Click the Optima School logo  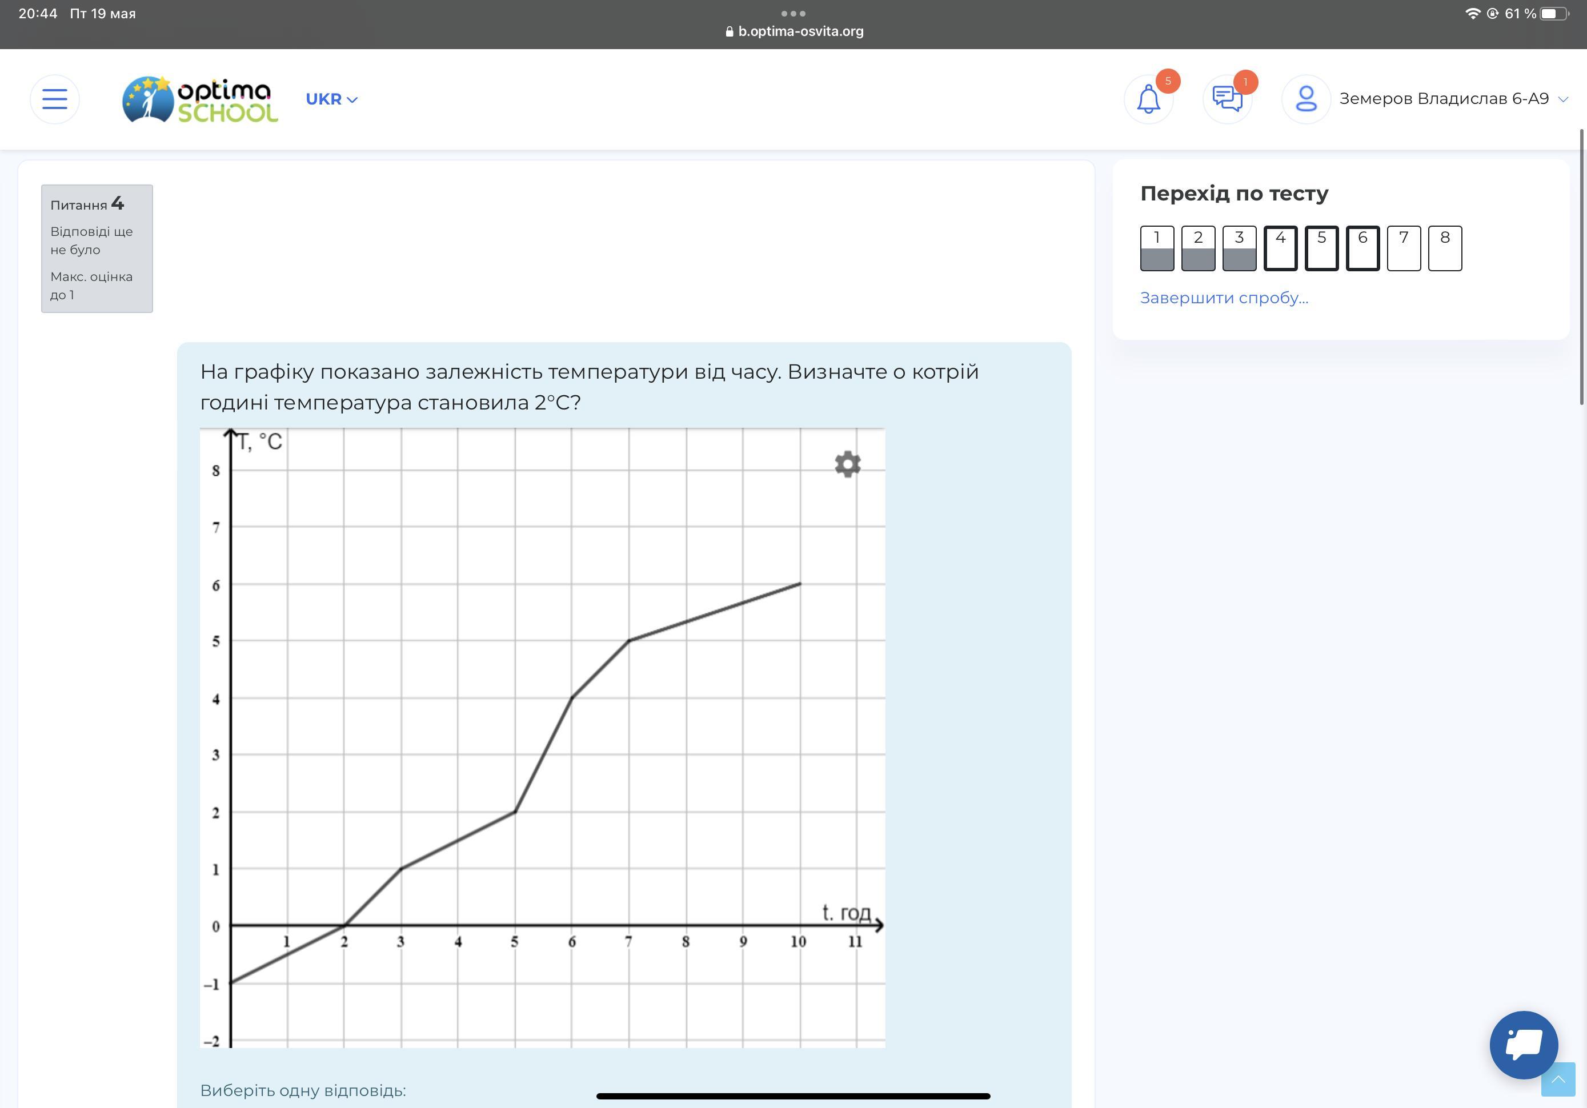click(201, 99)
